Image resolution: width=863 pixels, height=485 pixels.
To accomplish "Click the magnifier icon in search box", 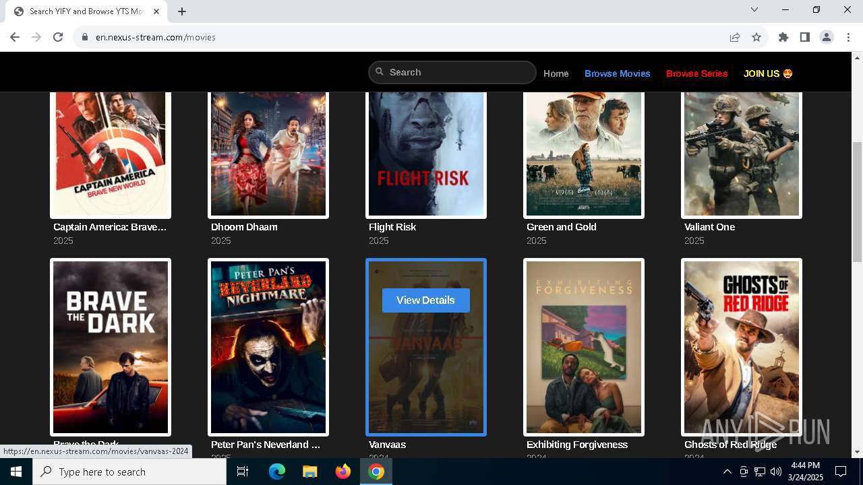I will (x=380, y=71).
